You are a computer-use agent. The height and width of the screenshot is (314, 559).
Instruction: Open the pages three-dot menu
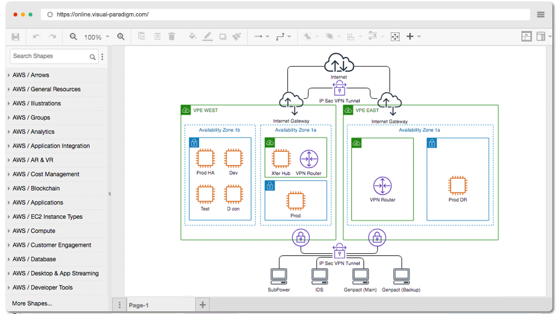[119, 305]
